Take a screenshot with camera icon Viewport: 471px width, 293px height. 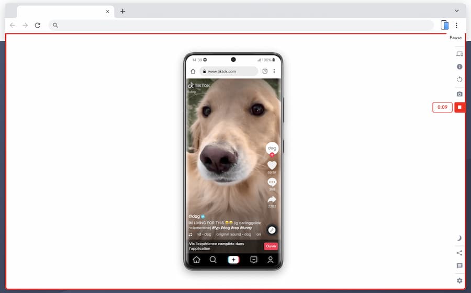(459, 94)
